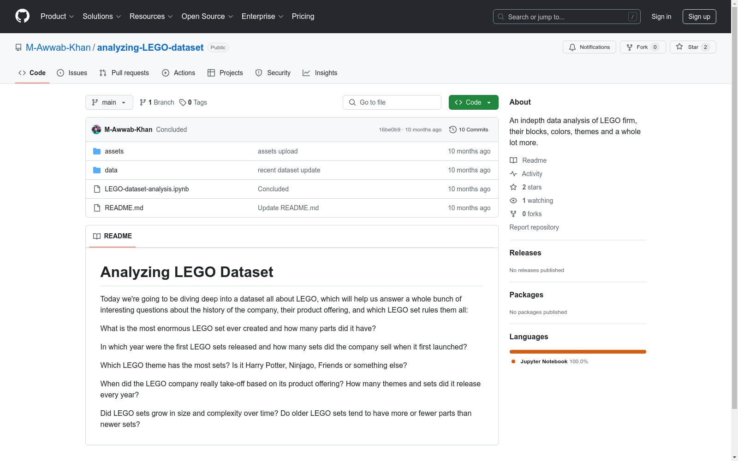Click the watching eye icon

click(x=513, y=201)
